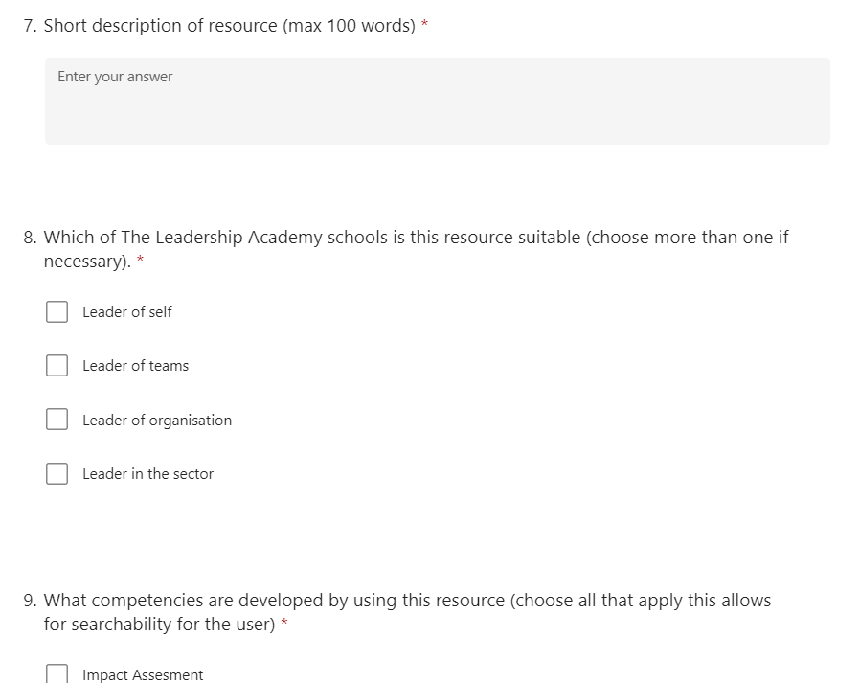Click the required asterisk after 'necessary)'
This screenshot has width=860, height=683.
click(140, 259)
